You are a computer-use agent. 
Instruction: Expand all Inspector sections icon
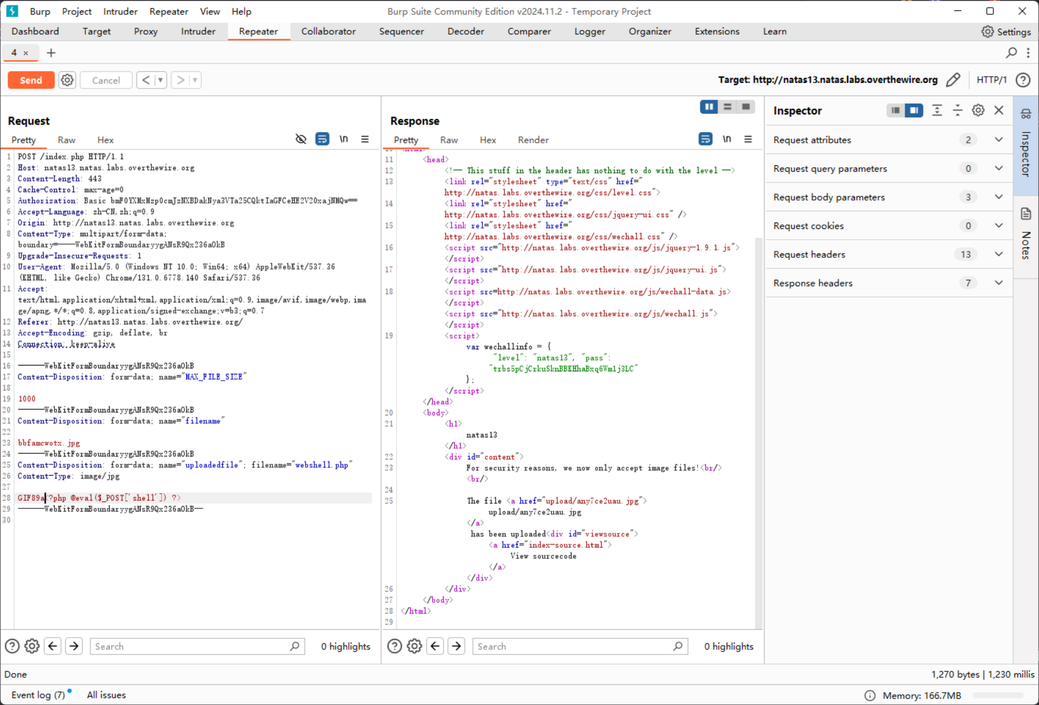[x=937, y=111]
